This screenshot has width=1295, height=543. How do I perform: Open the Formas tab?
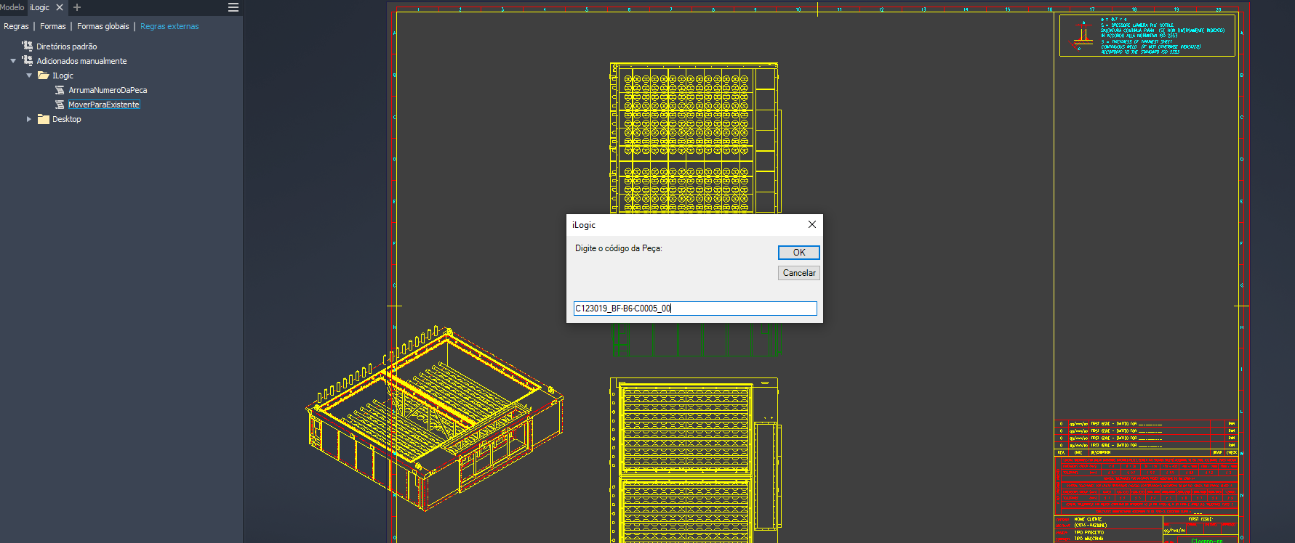click(52, 26)
